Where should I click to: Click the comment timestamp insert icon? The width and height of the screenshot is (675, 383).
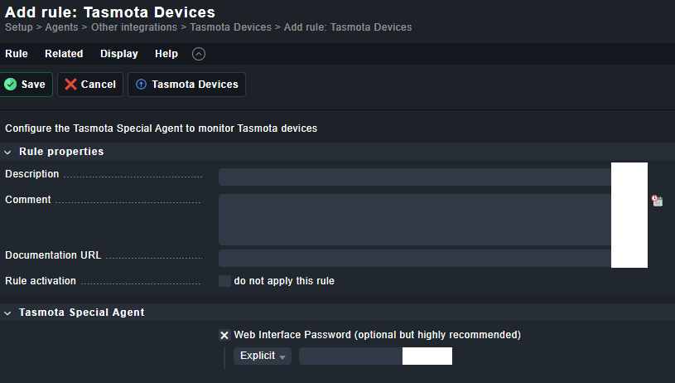click(x=657, y=201)
